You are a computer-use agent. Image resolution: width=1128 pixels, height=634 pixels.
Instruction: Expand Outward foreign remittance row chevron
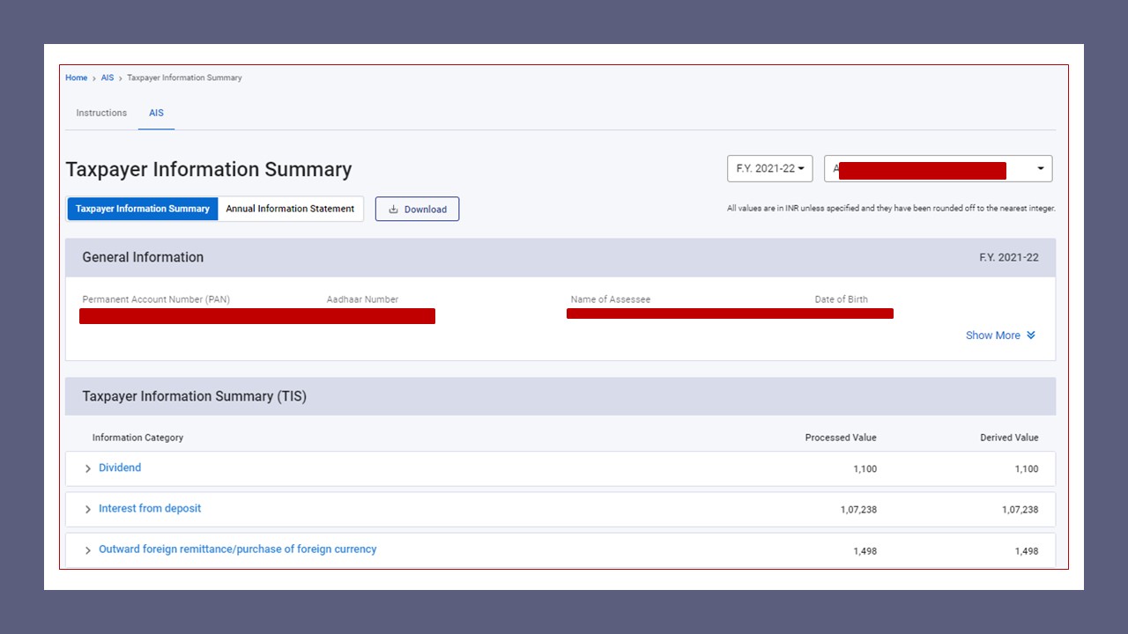(x=87, y=550)
